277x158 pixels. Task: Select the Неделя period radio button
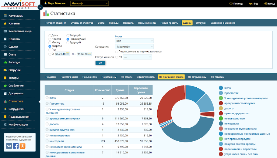[x=50, y=39]
